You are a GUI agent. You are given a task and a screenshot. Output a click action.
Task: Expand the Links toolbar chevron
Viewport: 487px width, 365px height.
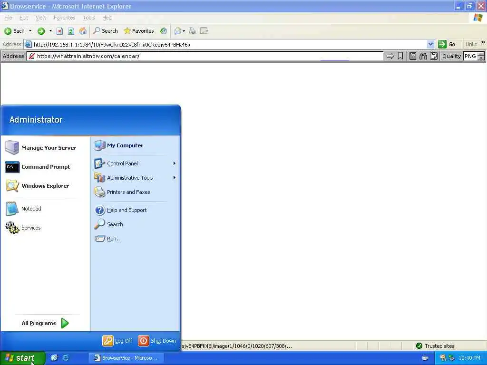pyautogui.click(x=483, y=42)
